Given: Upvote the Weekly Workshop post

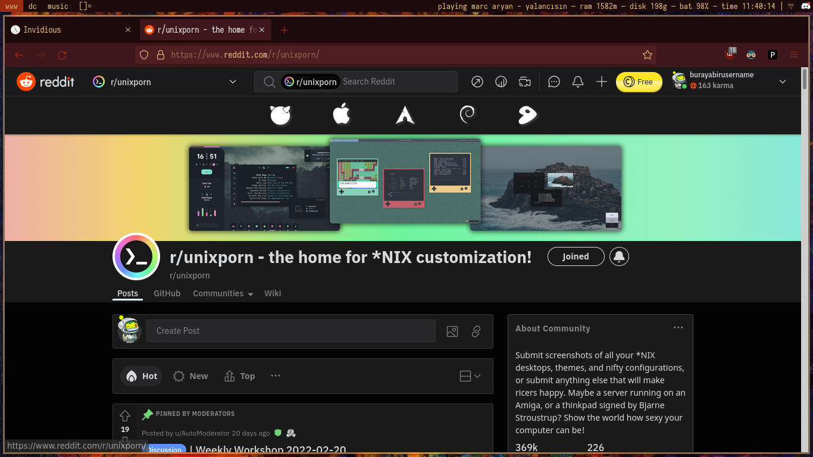Looking at the screenshot, I should (125, 415).
